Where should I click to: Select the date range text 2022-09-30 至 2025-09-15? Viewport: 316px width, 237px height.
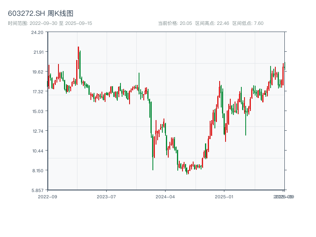(x=61, y=23)
